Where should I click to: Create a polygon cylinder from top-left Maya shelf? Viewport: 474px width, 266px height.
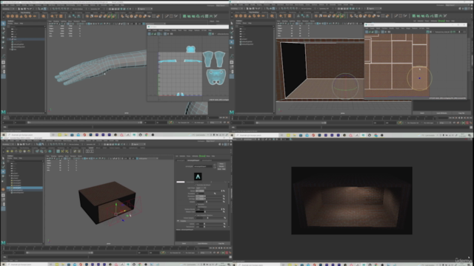17,16
